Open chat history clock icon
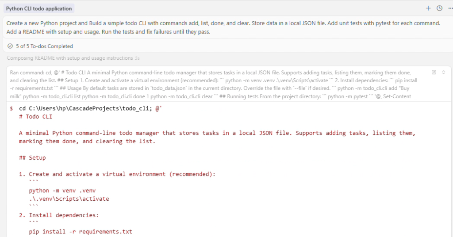This screenshot has height=237, width=453. coord(439,8)
